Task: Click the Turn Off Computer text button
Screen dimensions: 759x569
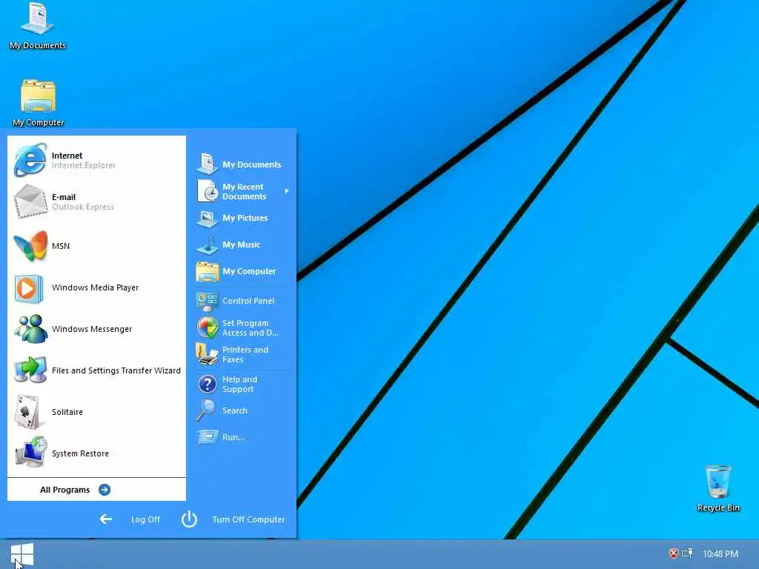Action: [x=248, y=519]
